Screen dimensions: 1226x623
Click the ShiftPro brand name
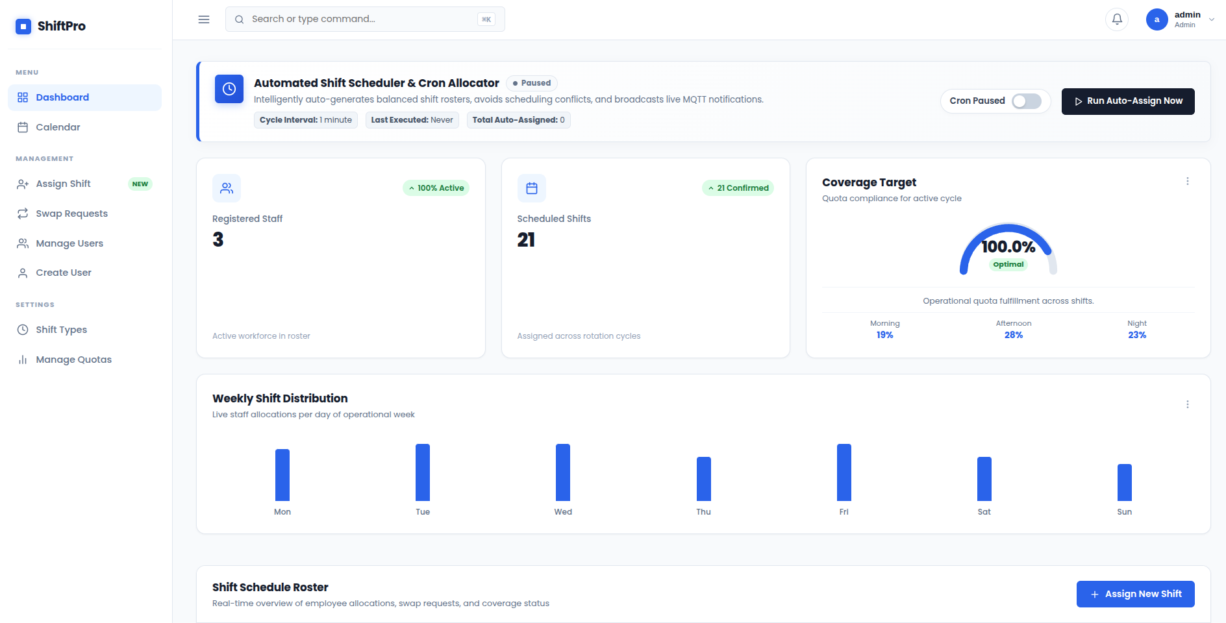62,26
